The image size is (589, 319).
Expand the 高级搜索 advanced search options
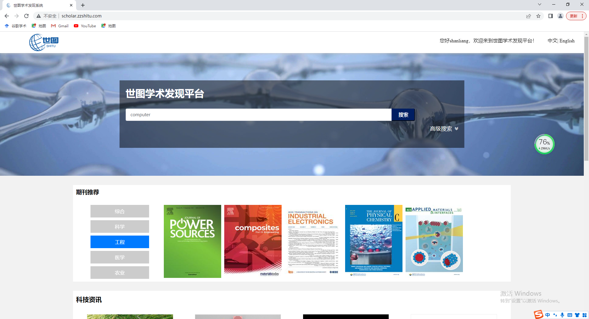pos(444,129)
